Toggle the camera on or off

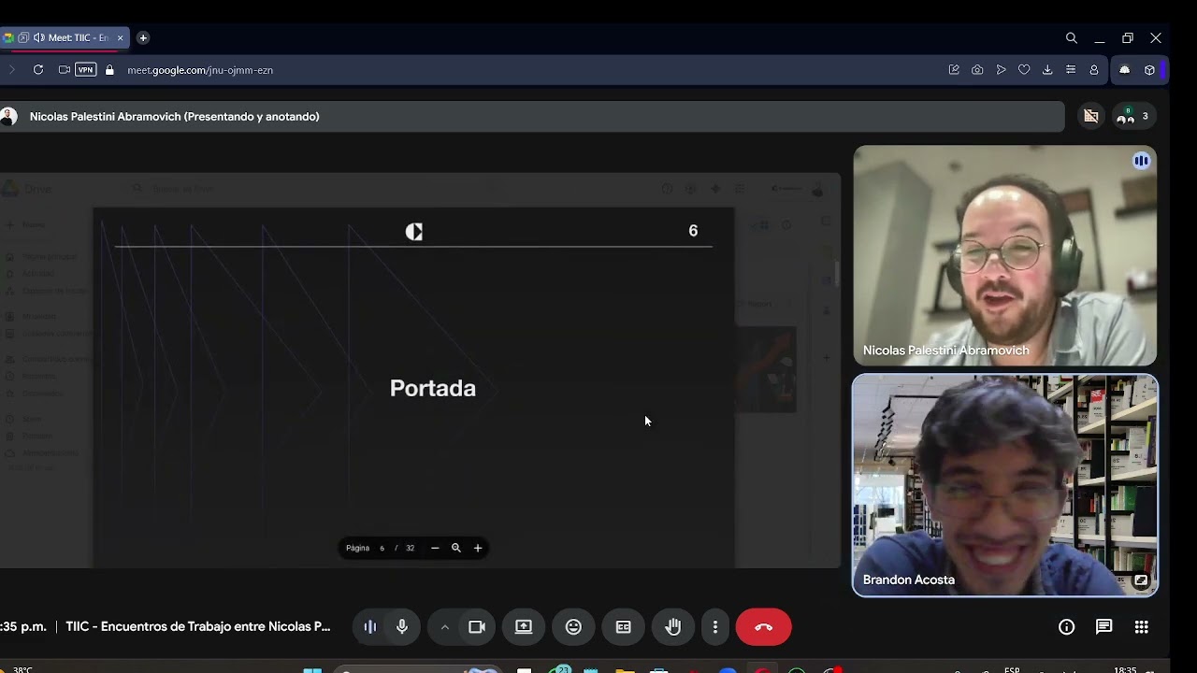pos(477,627)
